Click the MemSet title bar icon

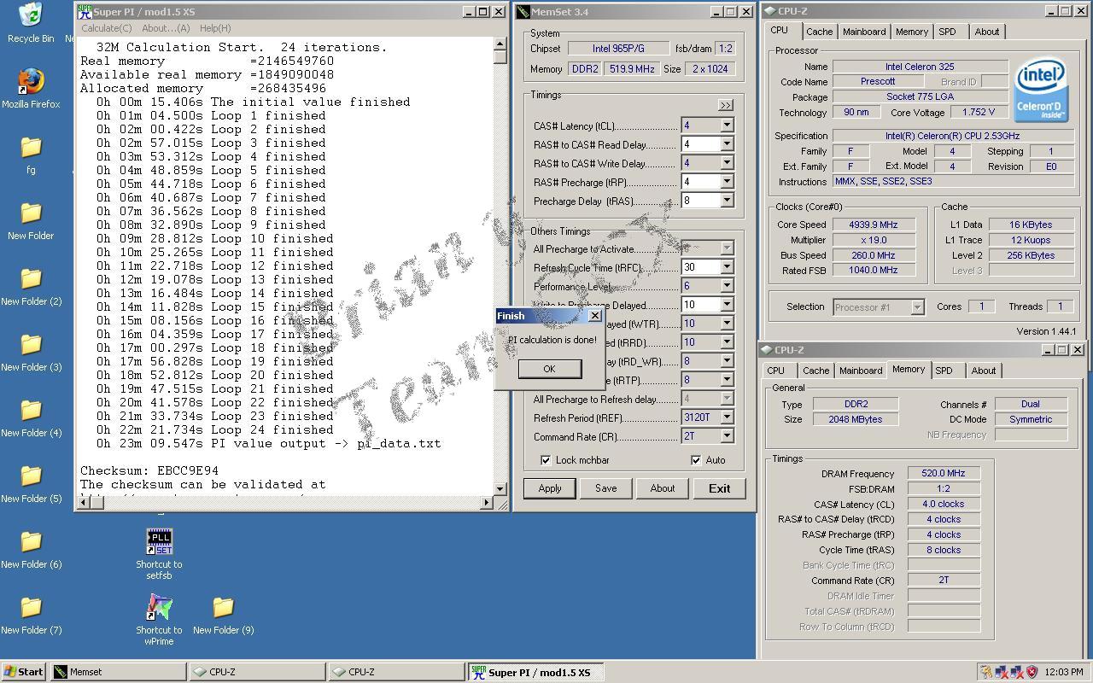pos(523,12)
